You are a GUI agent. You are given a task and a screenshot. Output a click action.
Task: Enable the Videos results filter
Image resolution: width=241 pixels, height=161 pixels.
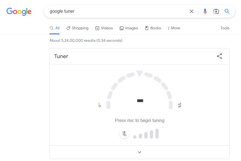coord(104,28)
